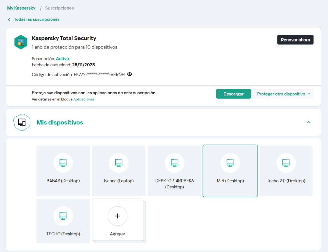
Task: Click the DESKTOP-4RPBFK6 (Desktop) label
Action: pyautogui.click(x=174, y=184)
